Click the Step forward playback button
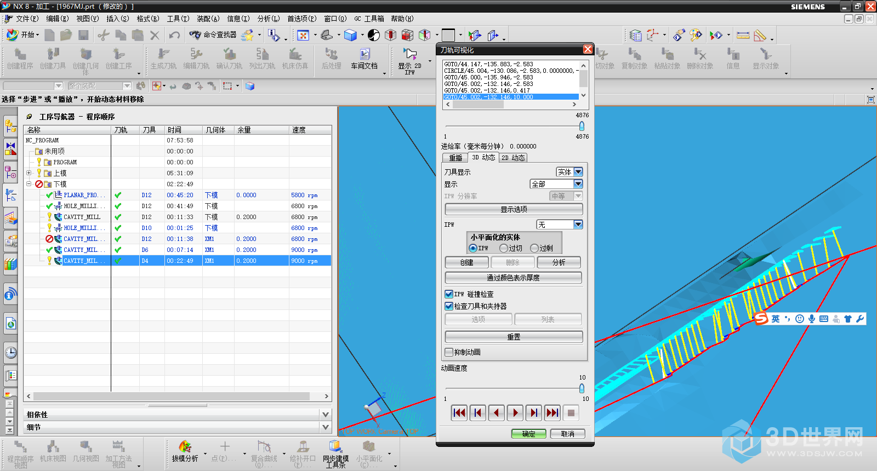The width and height of the screenshot is (877, 471). tap(533, 413)
